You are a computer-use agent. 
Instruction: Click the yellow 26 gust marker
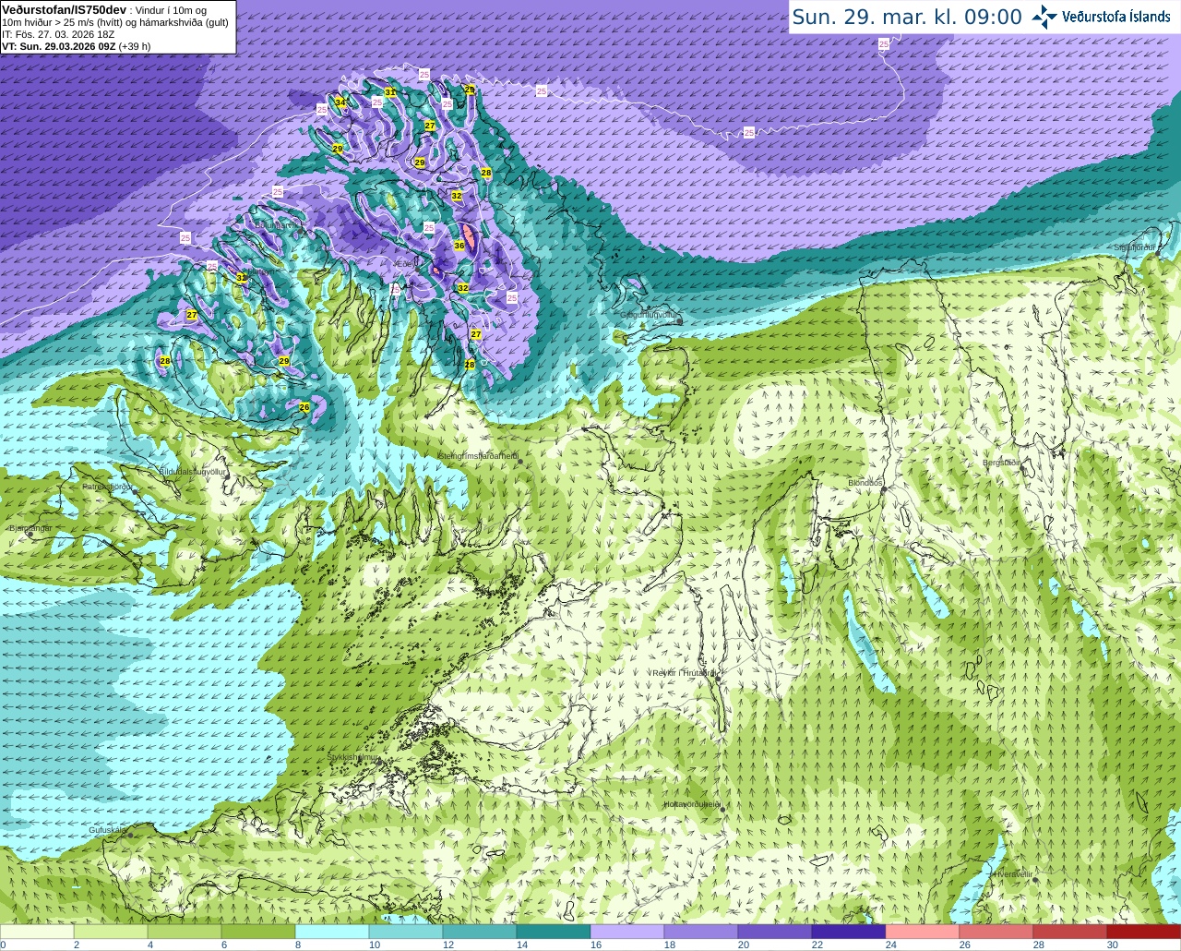tap(304, 407)
